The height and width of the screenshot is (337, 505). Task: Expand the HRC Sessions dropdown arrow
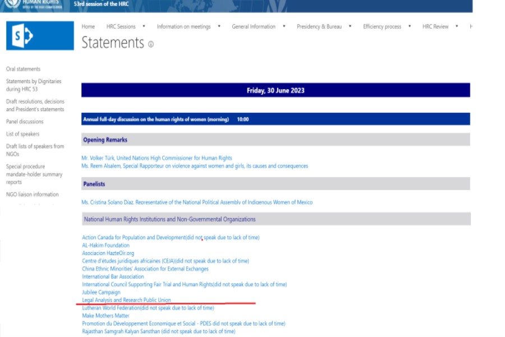click(144, 26)
